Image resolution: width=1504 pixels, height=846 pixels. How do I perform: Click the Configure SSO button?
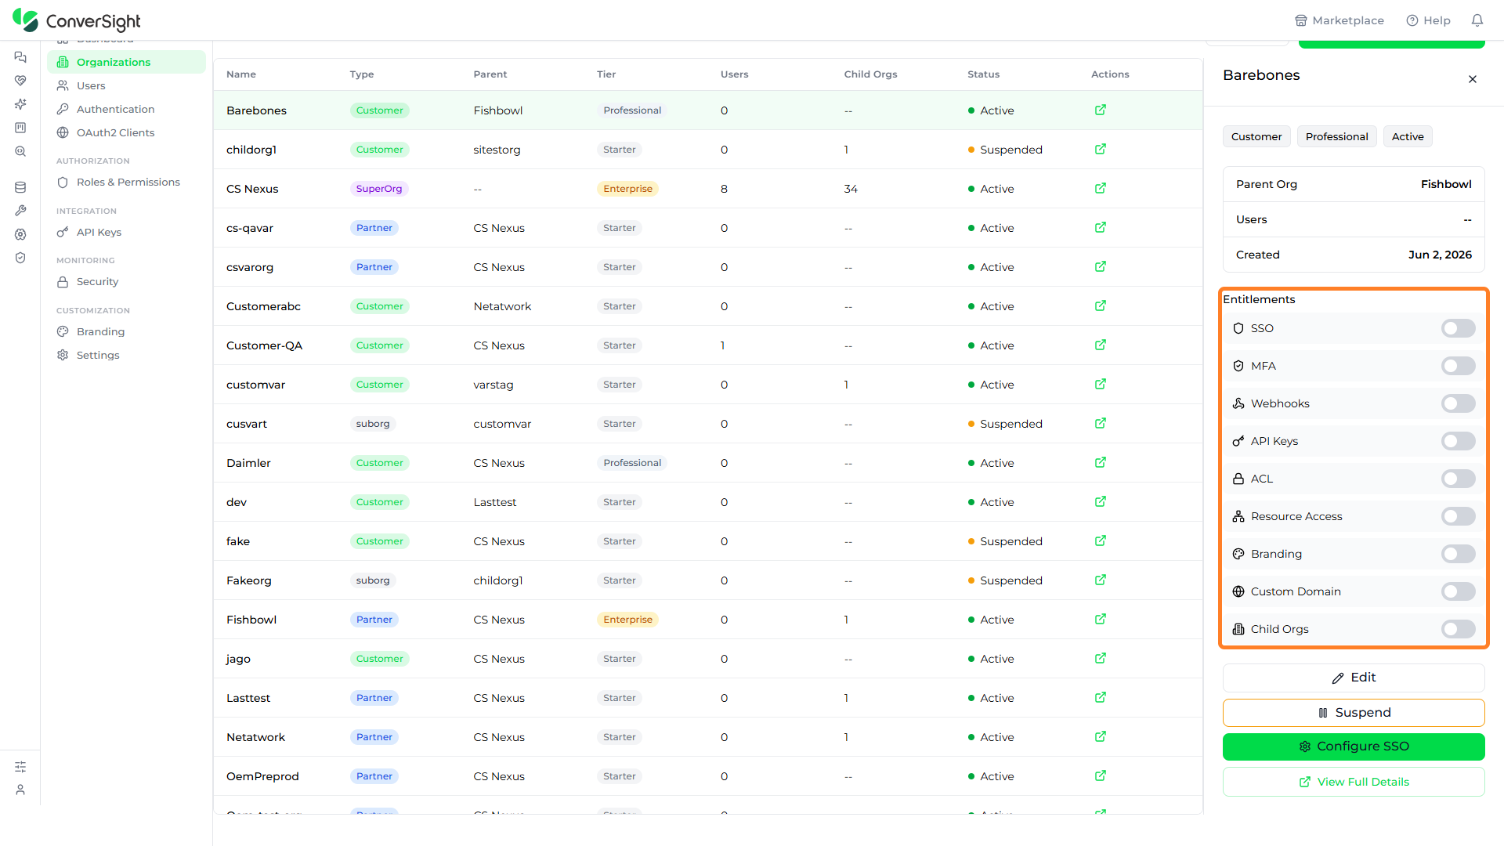1353,747
